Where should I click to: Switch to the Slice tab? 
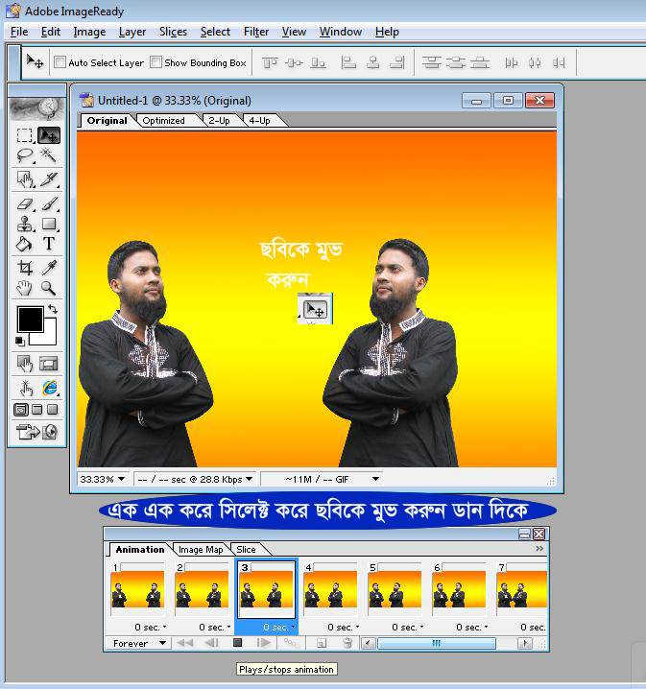point(246,549)
